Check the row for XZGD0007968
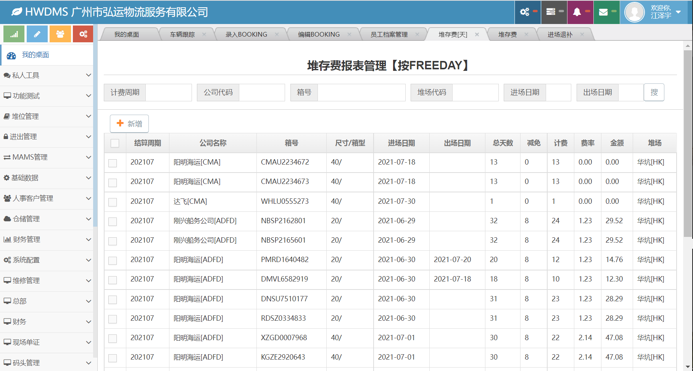The width and height of the screenshot is (693, 371). tap(113, 338)
